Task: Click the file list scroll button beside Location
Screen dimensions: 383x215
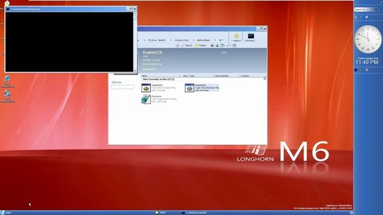Action: click(x=265, y=79)
